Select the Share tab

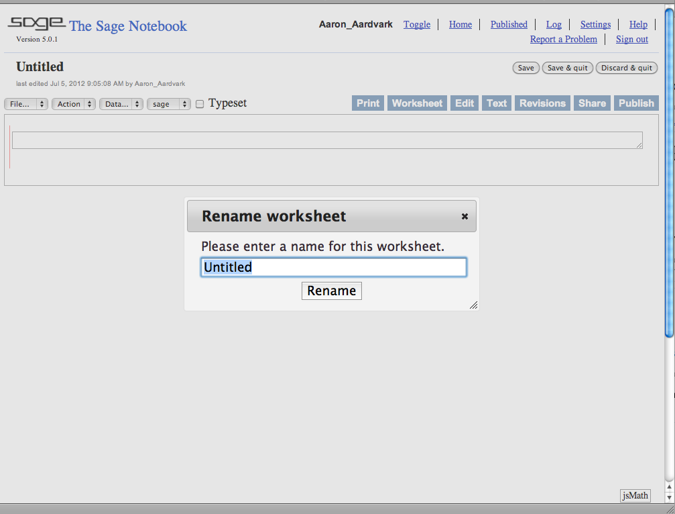pyautogui.click(x=592, y=103)
